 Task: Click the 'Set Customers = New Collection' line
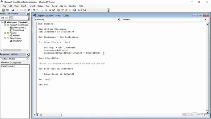click(x=58, y=37)
